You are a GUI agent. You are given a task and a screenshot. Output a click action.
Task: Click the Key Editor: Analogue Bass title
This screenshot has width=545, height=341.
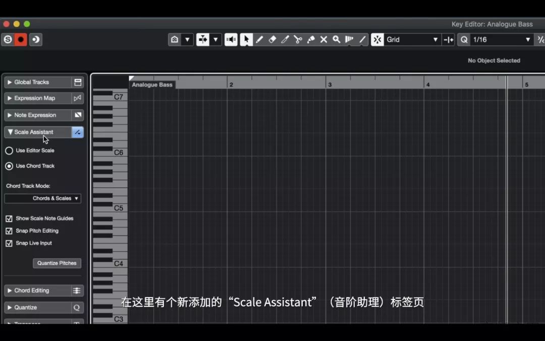[x=492, y=24]
